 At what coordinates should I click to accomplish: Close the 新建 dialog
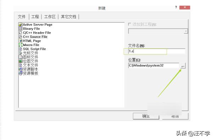pyautogui.click(x=185, y=7)
